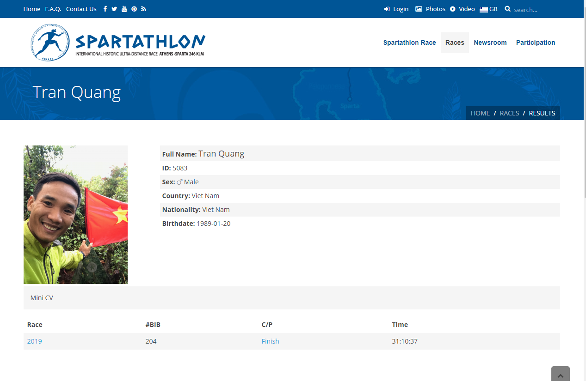Screen dimensions: 586x381
Task: Open the Twitter social icon
Action: coord(114,9)
